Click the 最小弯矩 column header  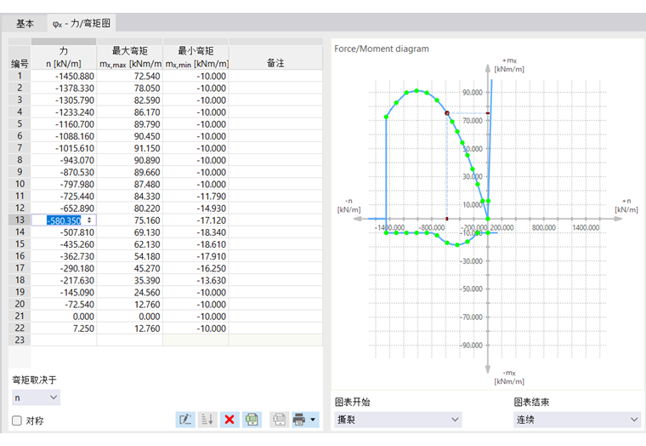195,57
